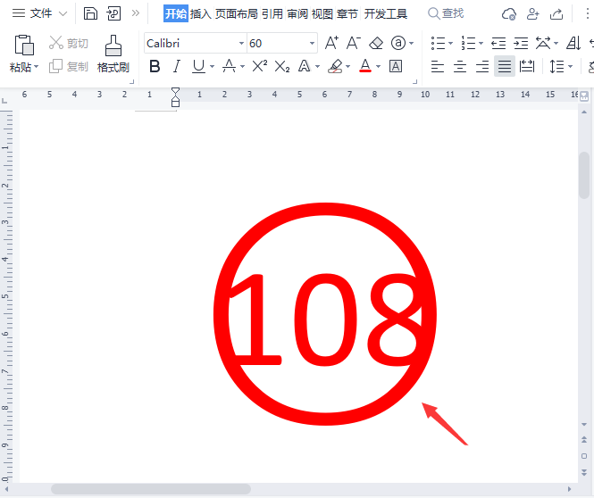594x498 pixels.
Task: Center align the text
Action: point(460,66)
